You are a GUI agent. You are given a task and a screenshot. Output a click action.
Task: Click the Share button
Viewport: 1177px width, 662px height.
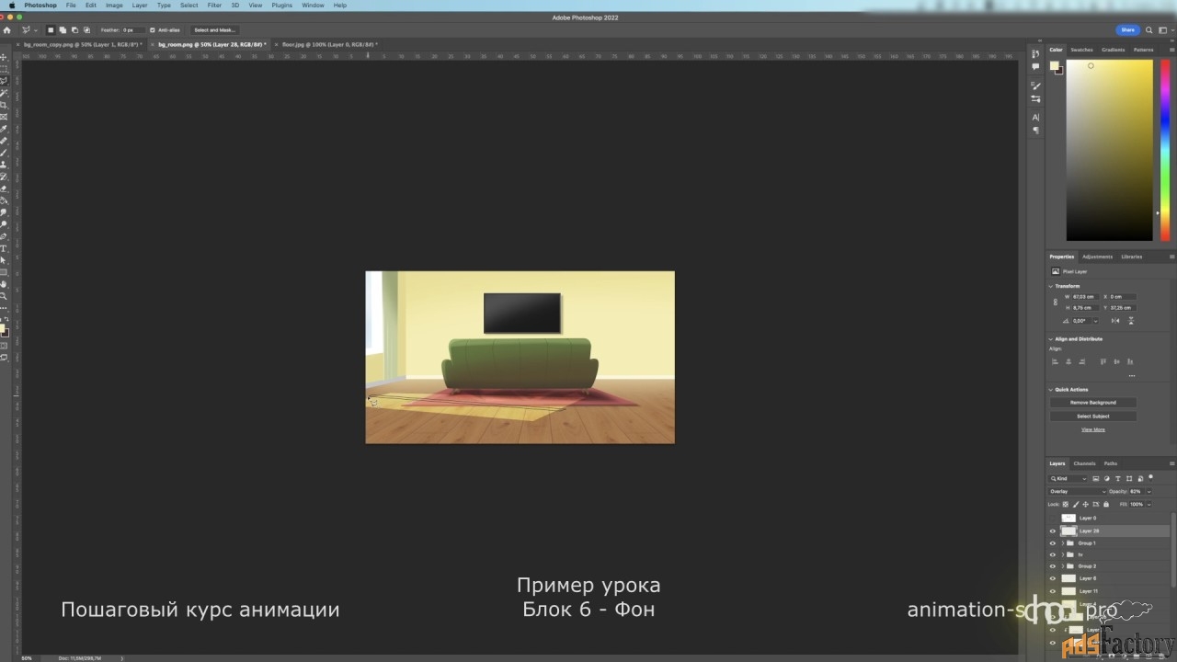click(x=1127, y=30)
